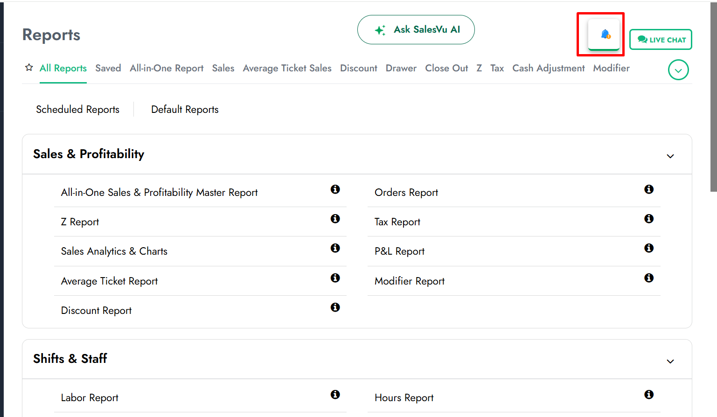Click info icon next to Labor Report

335,395
